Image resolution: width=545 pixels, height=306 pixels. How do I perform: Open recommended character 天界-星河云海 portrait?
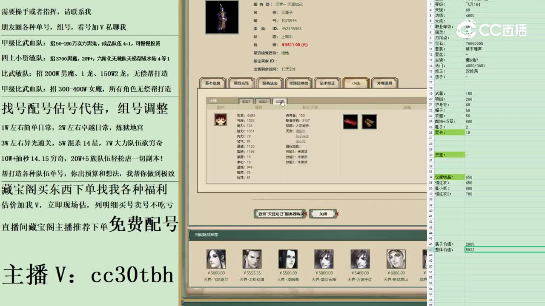point(324,259)
